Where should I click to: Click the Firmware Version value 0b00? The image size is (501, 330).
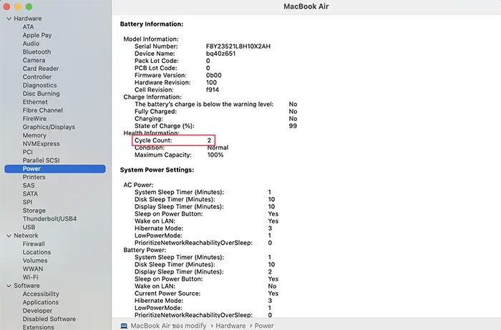coord(214,75)
